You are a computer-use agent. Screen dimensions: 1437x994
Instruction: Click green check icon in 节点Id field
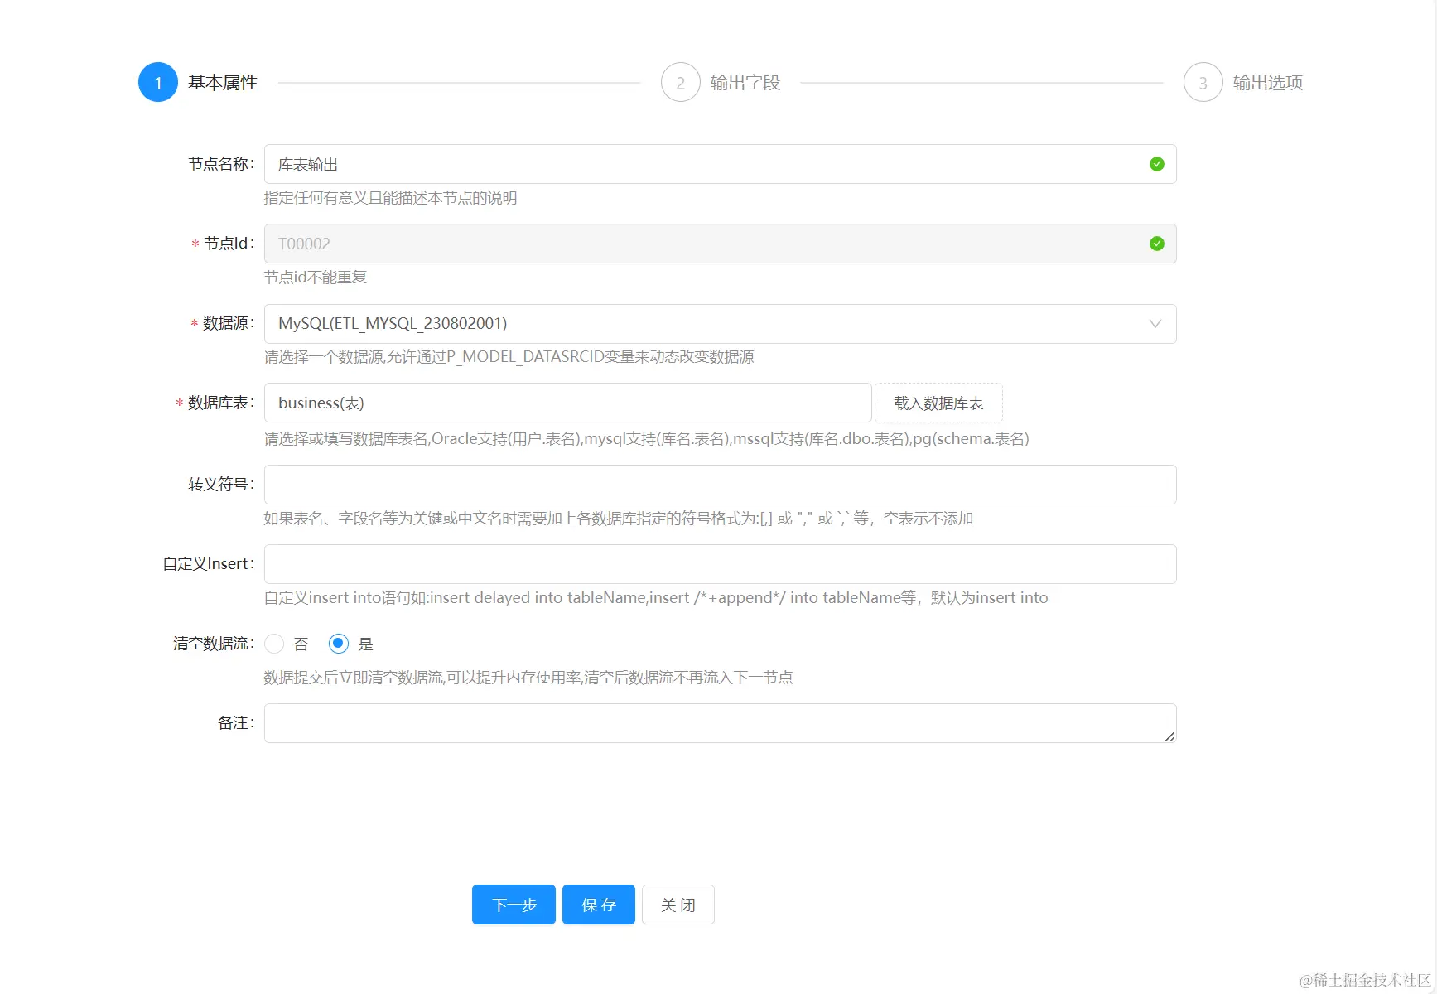1157,244
